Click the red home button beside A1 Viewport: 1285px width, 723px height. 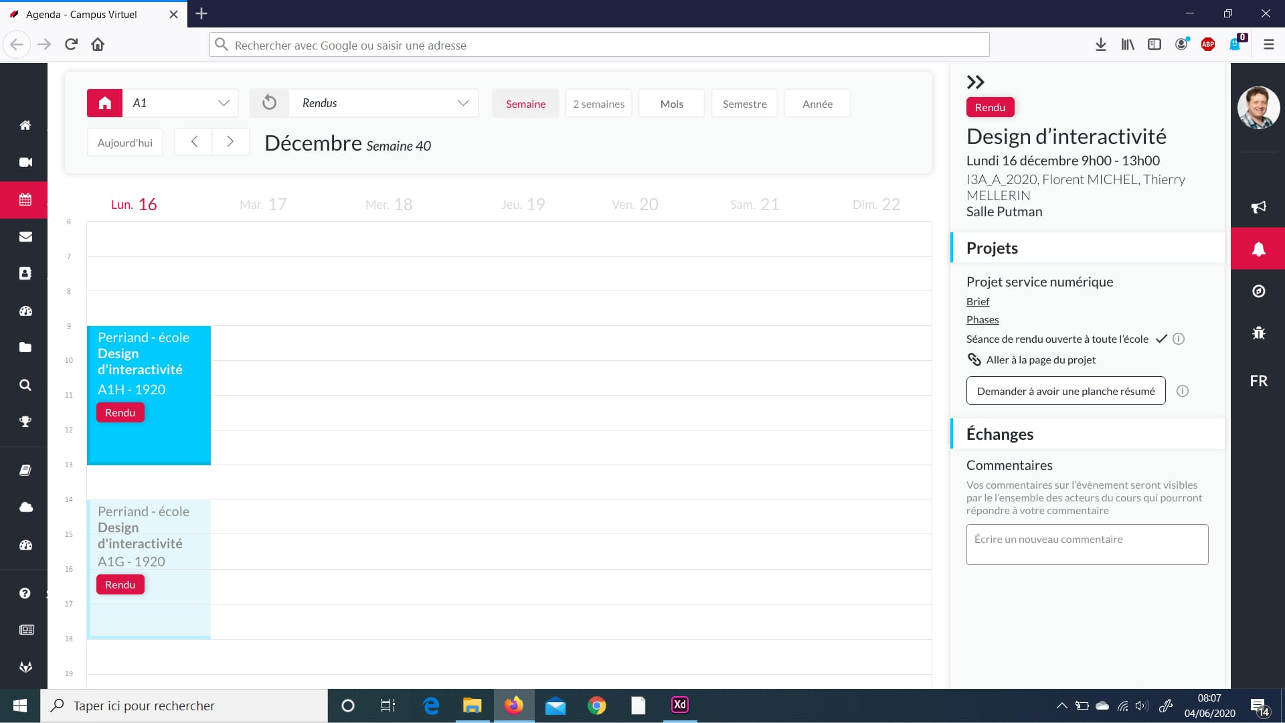104,103
